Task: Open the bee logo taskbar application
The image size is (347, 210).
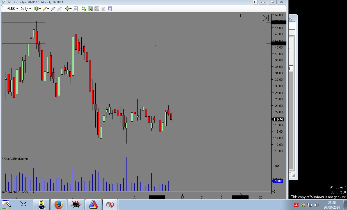Action: click(41, 205)
